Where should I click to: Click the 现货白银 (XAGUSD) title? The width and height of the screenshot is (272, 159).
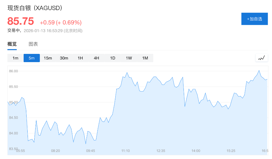click(x=35, y=8)
